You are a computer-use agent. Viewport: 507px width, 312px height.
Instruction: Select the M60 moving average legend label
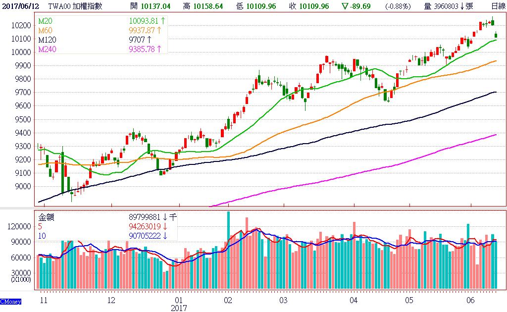45,31
